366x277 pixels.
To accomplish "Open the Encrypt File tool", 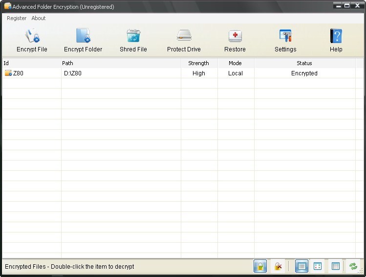I will point(32,41).
